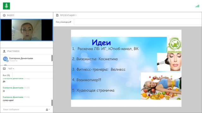Select the Все (10) chat tab
Viewport: 202px width, 113px height.
pyautogui.click(x=6, y=75)
